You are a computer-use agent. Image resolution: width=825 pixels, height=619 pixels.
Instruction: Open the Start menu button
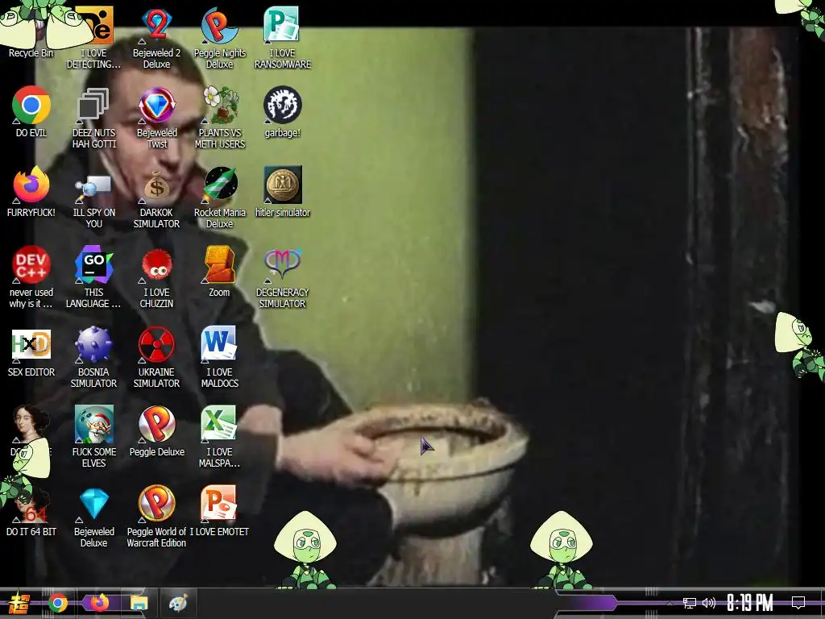click(x=19, y=603)
